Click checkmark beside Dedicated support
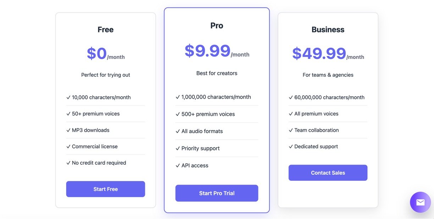The width and height of the screenshot is (434, 219). click(291, 146)
